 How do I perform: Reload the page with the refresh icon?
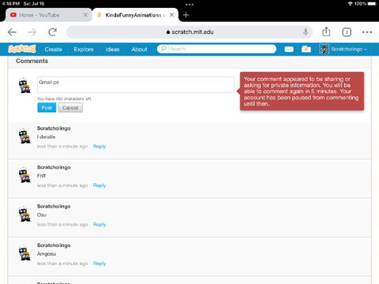click(x=53, y=32)
